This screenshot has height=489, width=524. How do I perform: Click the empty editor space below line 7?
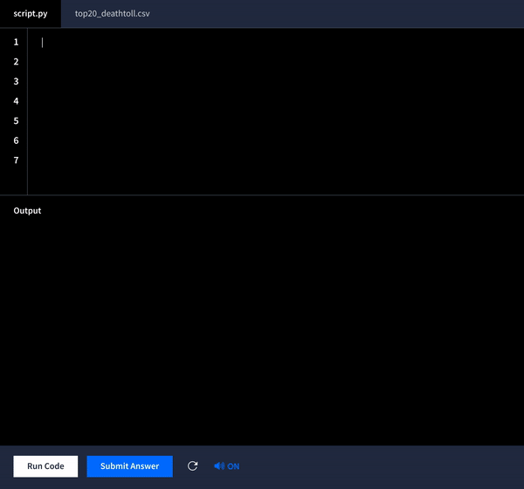(x=262, y=180)
